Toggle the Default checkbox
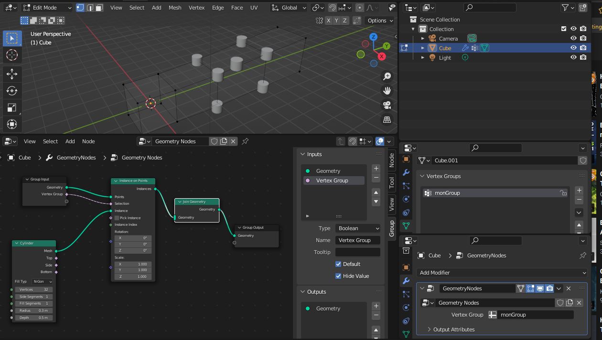 pyautogui.click(x=338, y=264)
